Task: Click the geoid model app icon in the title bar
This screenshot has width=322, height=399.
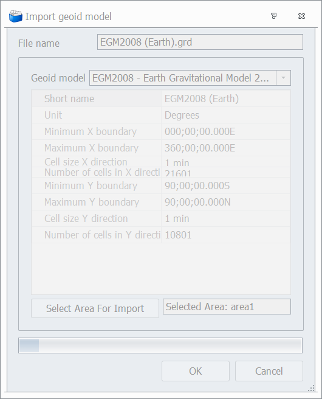Action: tap(16, 16)
